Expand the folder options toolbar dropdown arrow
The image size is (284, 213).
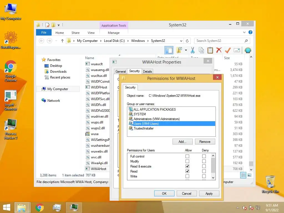coord(186,50)
